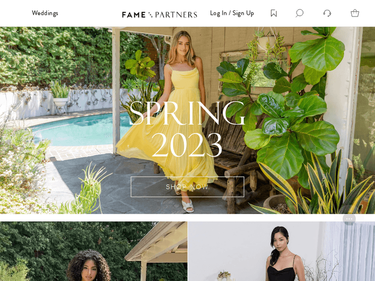Open the shopping bag cart
375x281 pixels.
[x=354, y=13]
